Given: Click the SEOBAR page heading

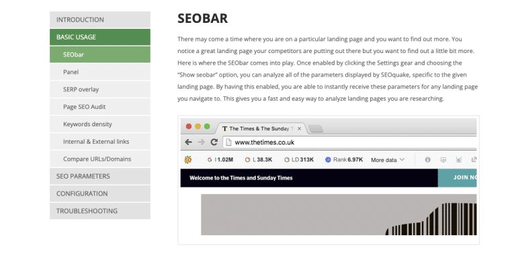Looking at the screenshot, I should point(202,18).
